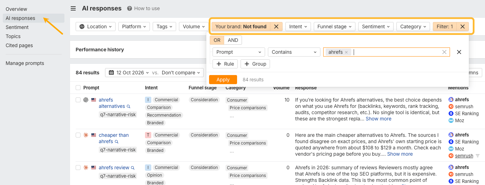This screenshot has width=485, height=185.
Task: Add a new Rule to filter
Action: 225,64
